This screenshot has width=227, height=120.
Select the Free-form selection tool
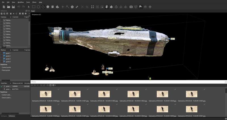click(43, 7)
